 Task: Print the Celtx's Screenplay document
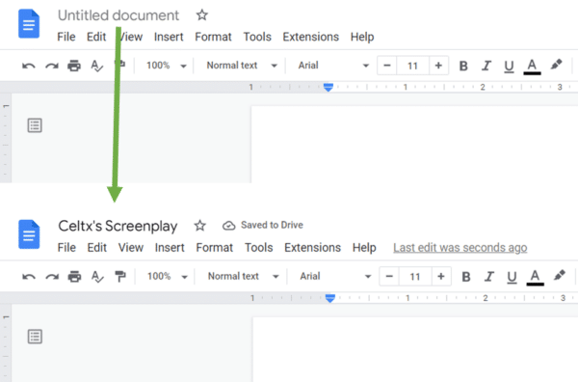[x=74, y=277]
